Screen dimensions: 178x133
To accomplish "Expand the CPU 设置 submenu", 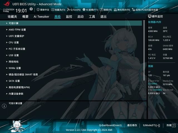I will 14,42.
